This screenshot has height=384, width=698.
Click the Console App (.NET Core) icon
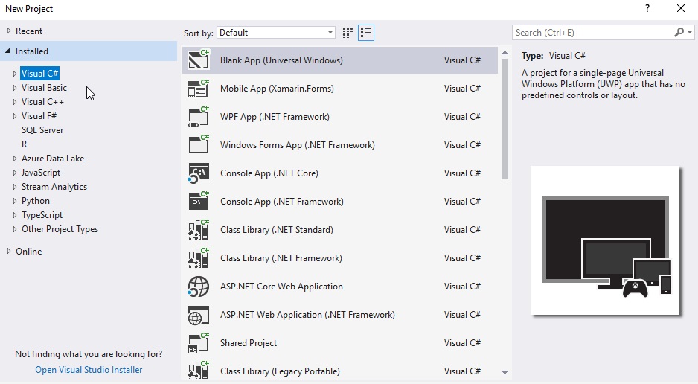pos(199,173)
